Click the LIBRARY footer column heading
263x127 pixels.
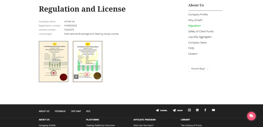pos(185,120)
